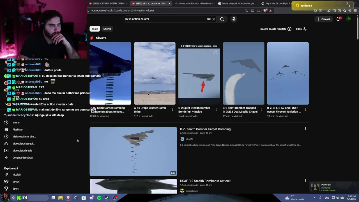Click the taskbar clock showing 8:06 PM

[x=352, y=198]
